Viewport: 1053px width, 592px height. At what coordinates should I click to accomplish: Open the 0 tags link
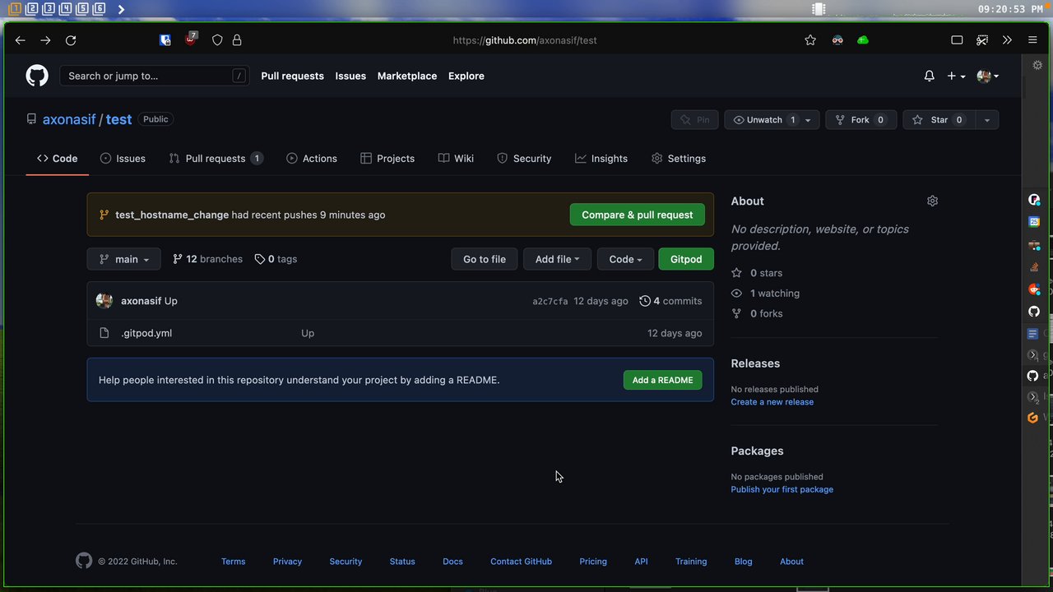click(x=276, y=259)
